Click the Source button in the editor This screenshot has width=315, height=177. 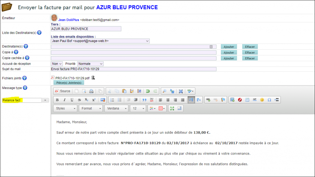click(x=63, y=91)
